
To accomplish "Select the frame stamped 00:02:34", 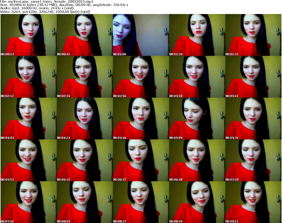I will click(x=85, y=77).
